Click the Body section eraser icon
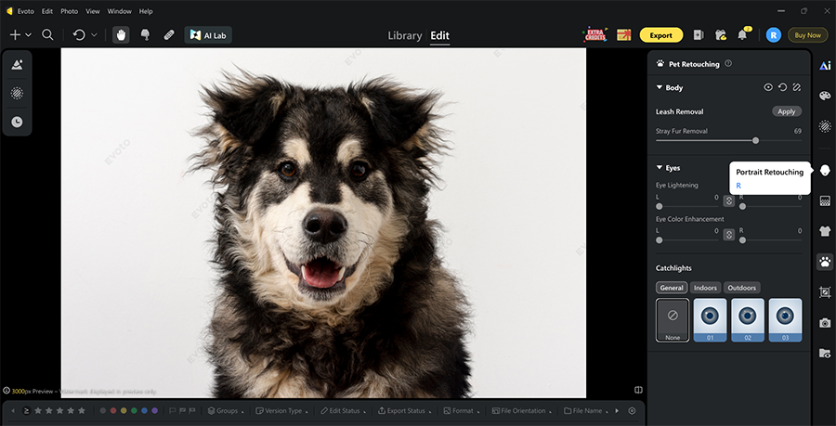 pos(797,87)
